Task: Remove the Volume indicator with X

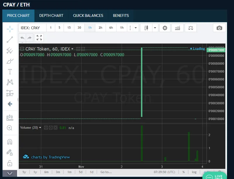Action: click(56, 128)
